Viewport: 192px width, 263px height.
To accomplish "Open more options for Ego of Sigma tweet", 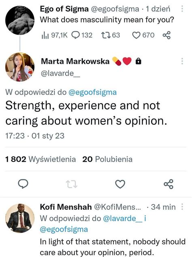I will (182, 9).
